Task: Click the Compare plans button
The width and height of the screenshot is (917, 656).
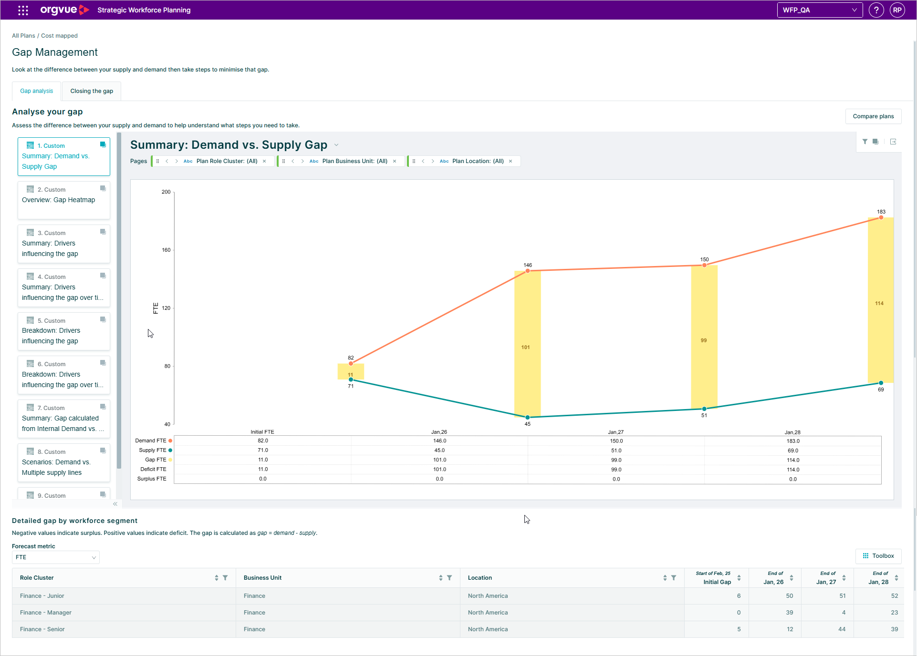Action: click(x=873, y=116)
